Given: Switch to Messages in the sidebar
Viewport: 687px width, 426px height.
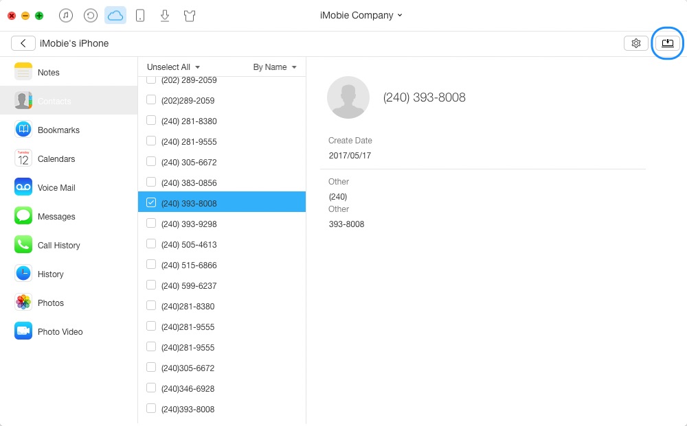Looking at the screenshot, I should [56, 217].
